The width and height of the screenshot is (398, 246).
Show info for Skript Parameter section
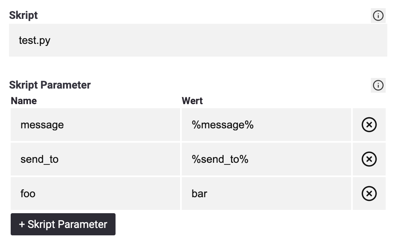378,85
